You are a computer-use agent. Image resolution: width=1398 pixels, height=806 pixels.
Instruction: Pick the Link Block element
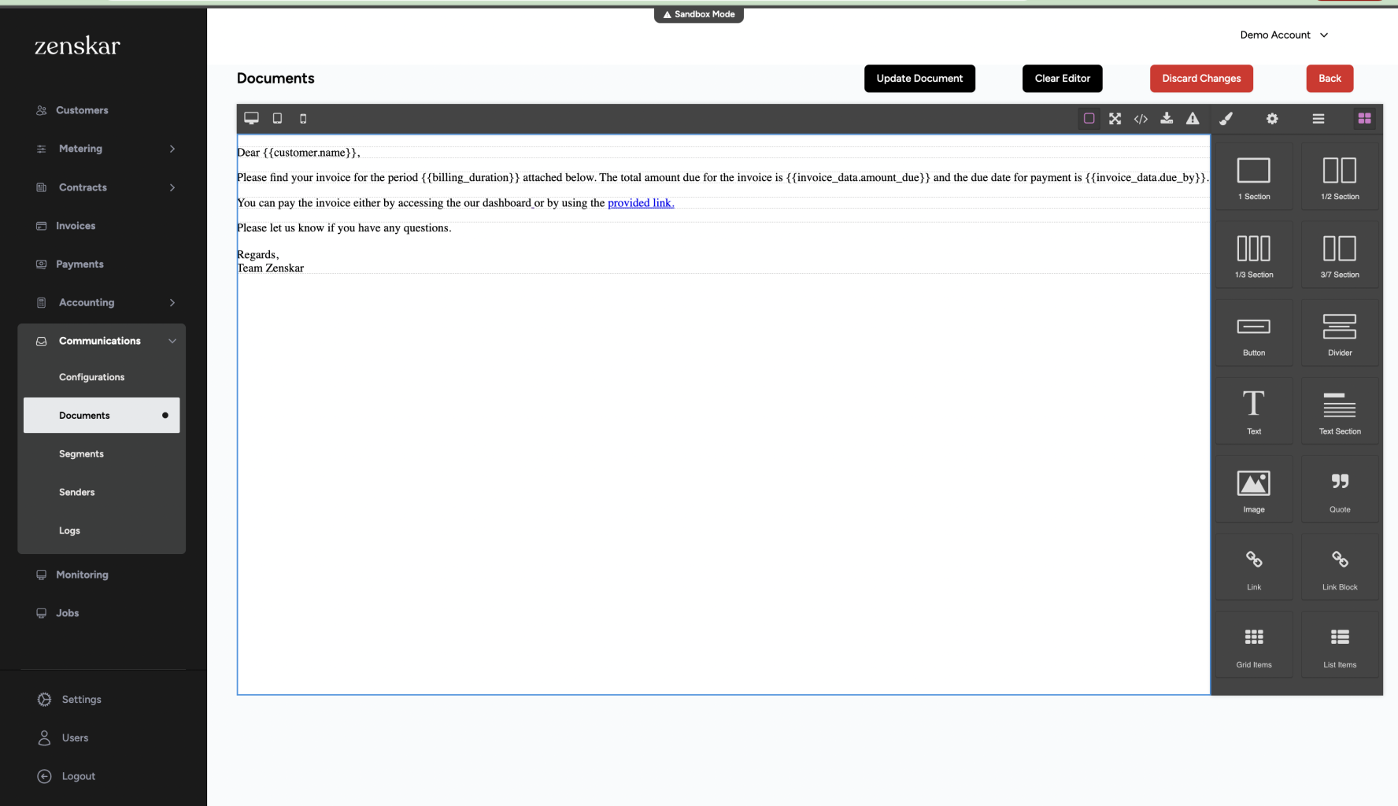[x=1340, y=567]
